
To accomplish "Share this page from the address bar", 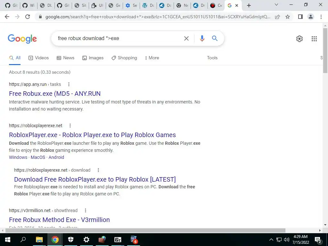I will tap(277, 17).
